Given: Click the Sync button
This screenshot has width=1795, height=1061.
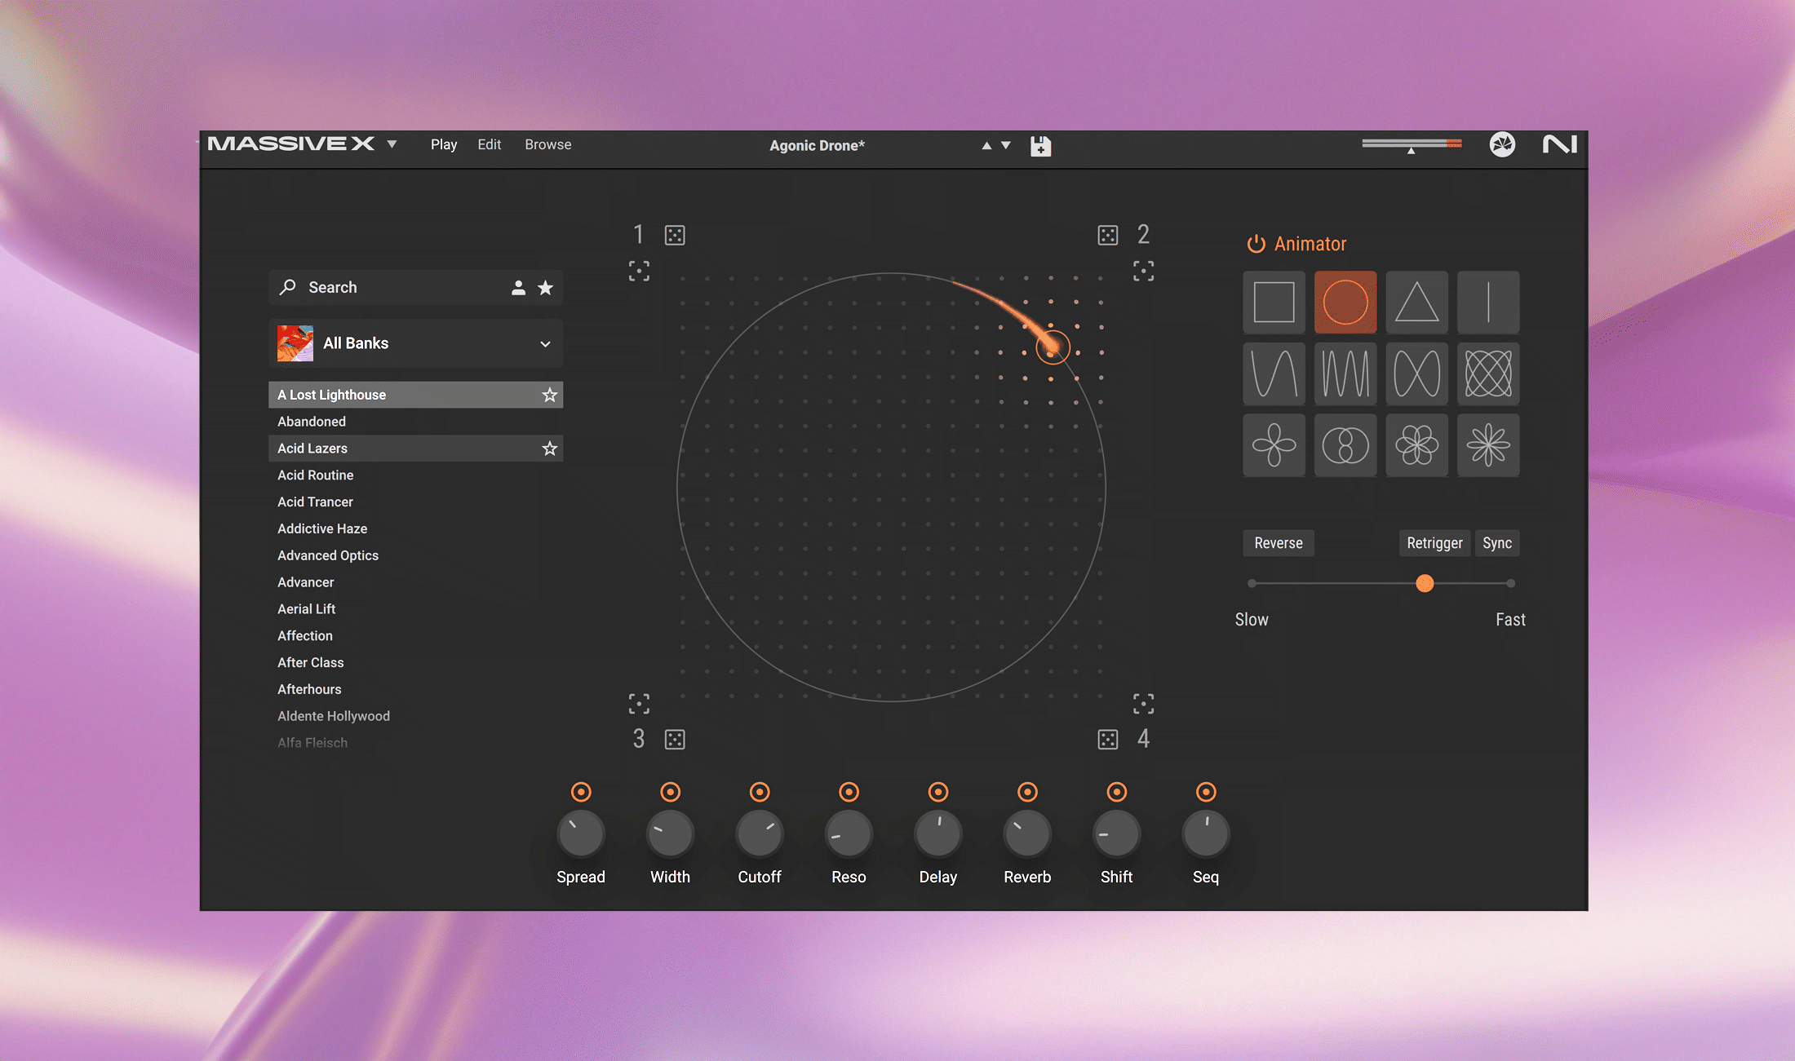Looking at the screenshot, I should [1496, 543].
